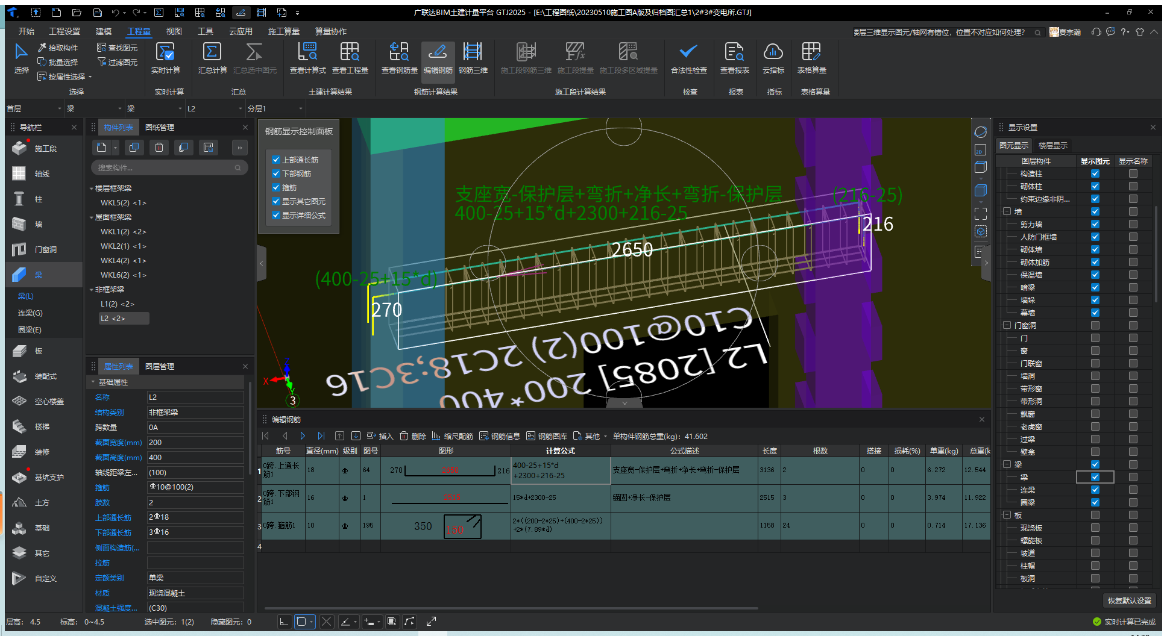Collapse 墙 group in display settings
Viewport: 1167px width, 636px height.
[1007, 211]
